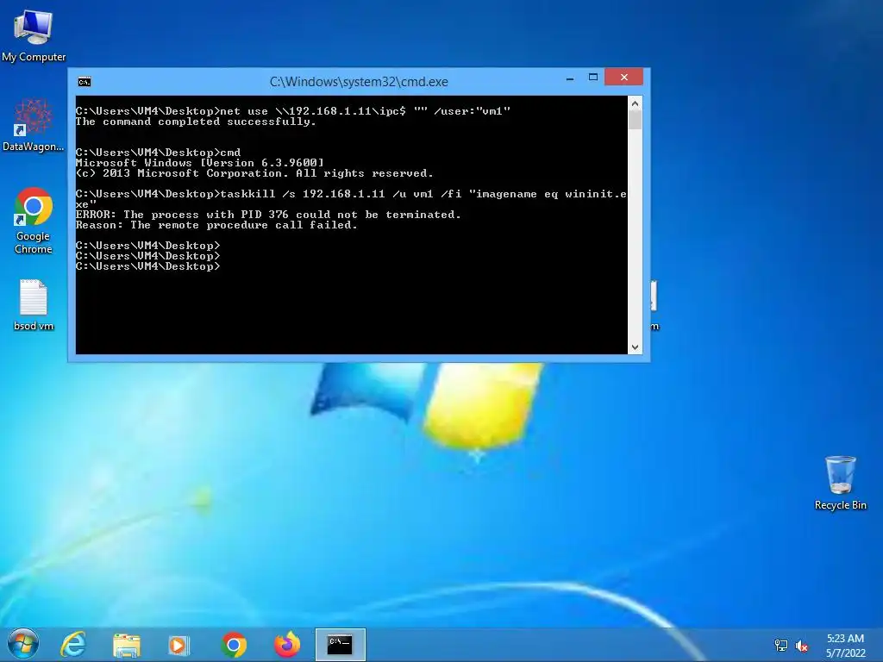Launch Internet Explorer from the taskbar

73,645
